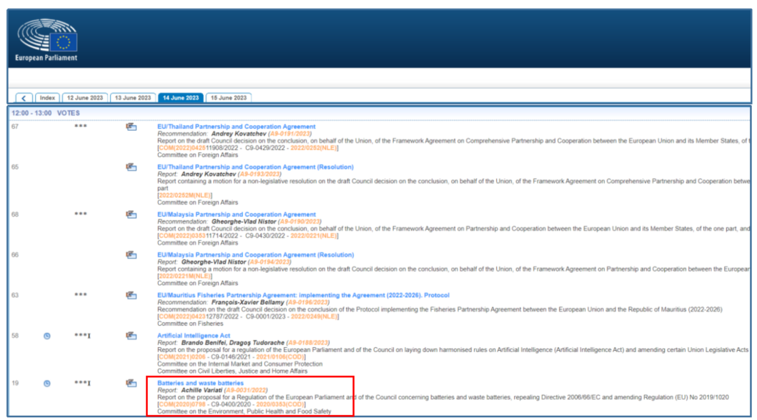Screen dimensions: 757x420
Task: Go back using the left arrow tab
Action: 24,98
